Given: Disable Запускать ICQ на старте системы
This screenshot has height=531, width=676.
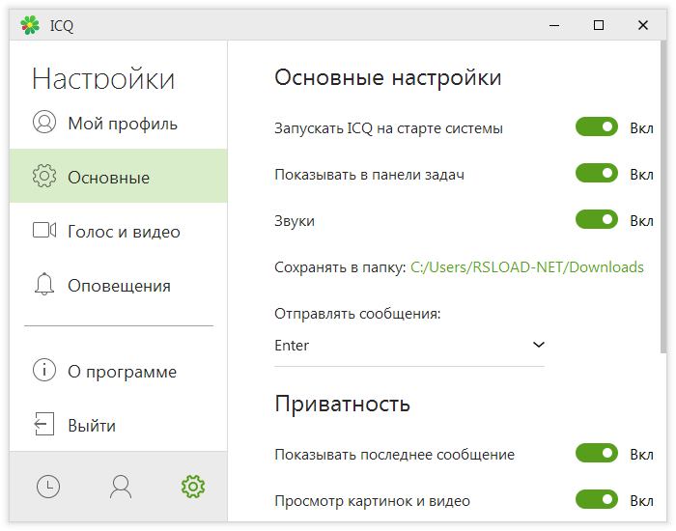Looking at the screenshot, I should 596,127.
